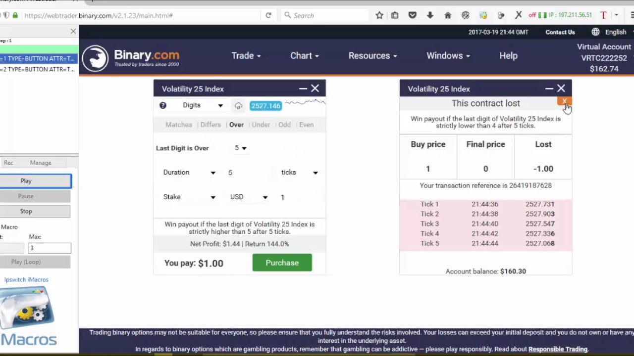The height and width of the screenshot is (356, 634).
Task: Click the Virtual Account VRTC222252 label
Action: pos(604,52)
